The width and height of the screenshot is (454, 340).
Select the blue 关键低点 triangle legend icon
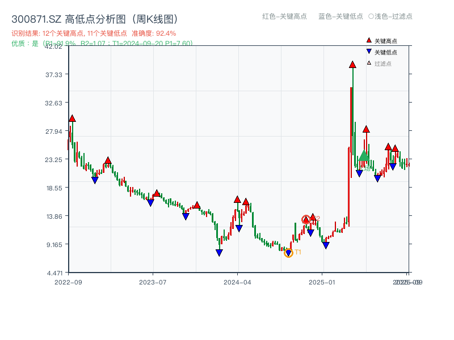pos(369,51)
